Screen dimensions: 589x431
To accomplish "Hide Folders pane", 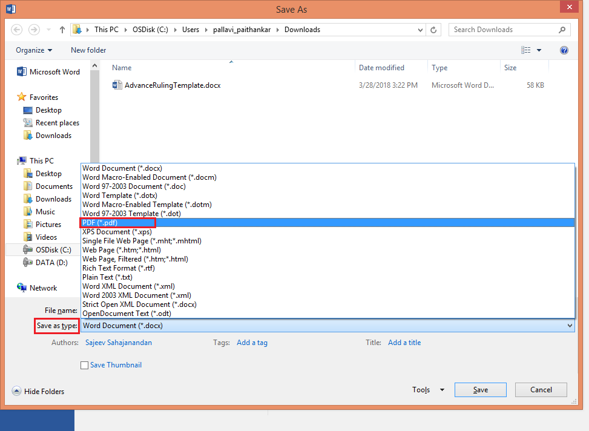I will (x=38, y=391).
